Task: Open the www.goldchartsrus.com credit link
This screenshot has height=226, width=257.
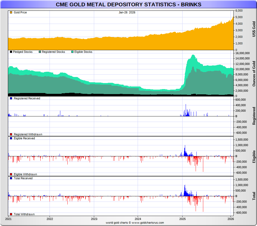Action: coord(148,223)
